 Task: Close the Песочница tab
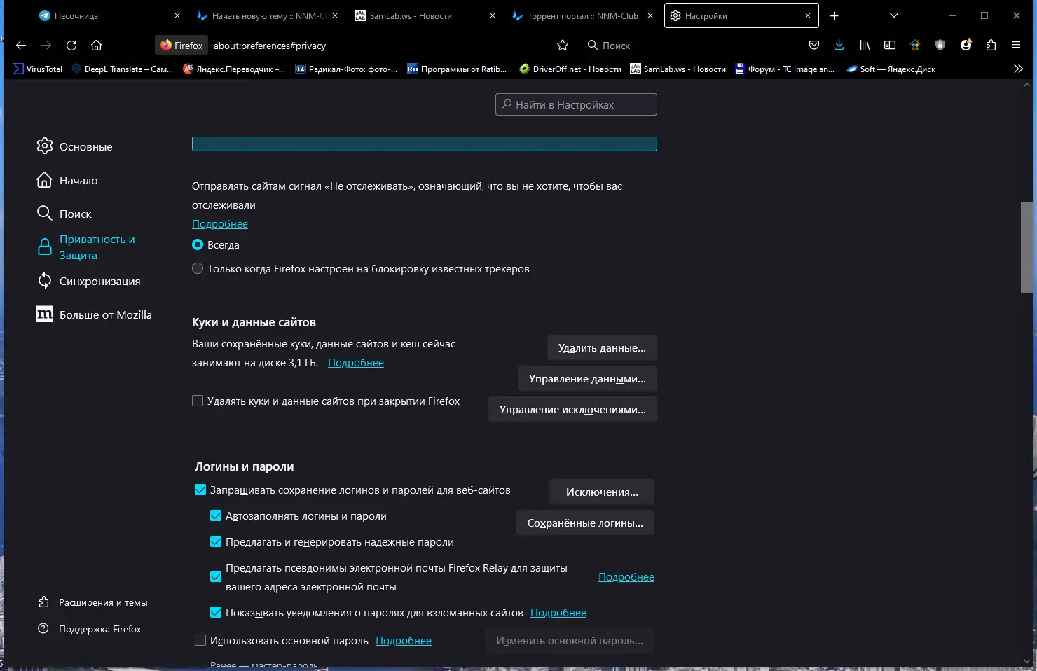[177, 15]
